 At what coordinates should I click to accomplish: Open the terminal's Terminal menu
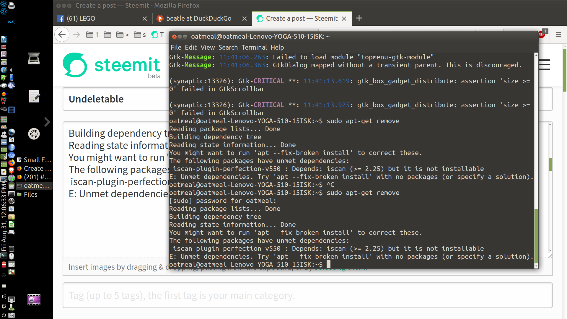coord(254,47)
